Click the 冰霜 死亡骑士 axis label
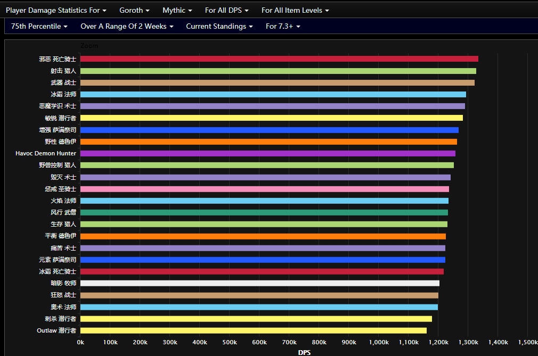538x356 pixels. click(58, 271)
